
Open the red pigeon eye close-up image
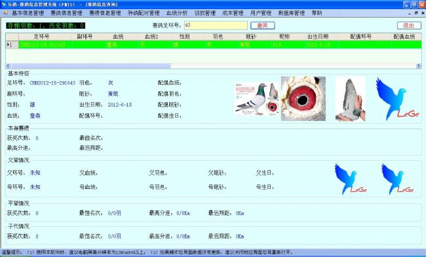[303, 98]
